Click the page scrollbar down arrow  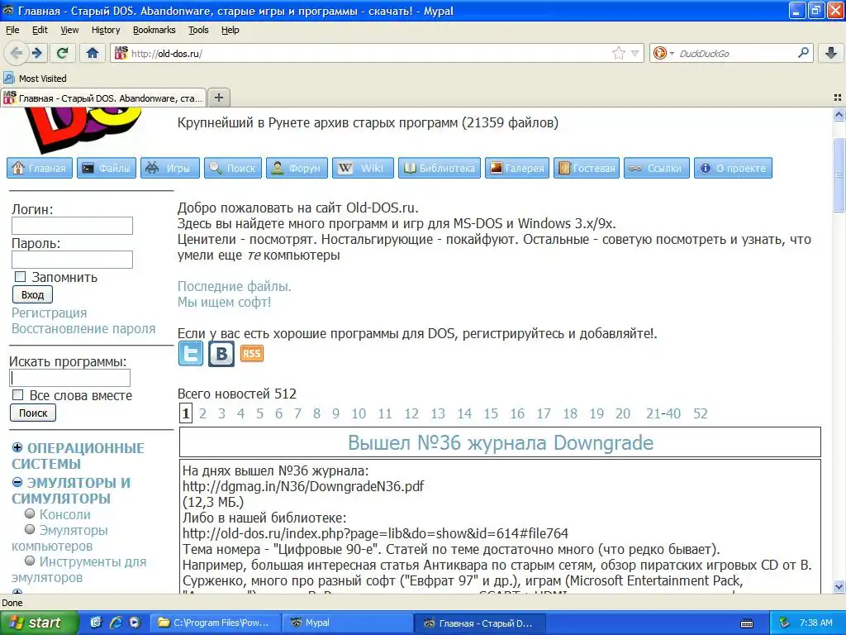pyautogui.click(x=839, y=586)
